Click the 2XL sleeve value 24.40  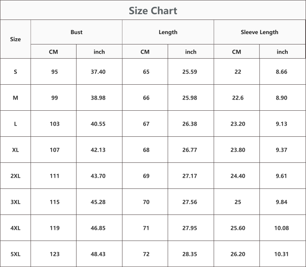click(x=238, y=176)
